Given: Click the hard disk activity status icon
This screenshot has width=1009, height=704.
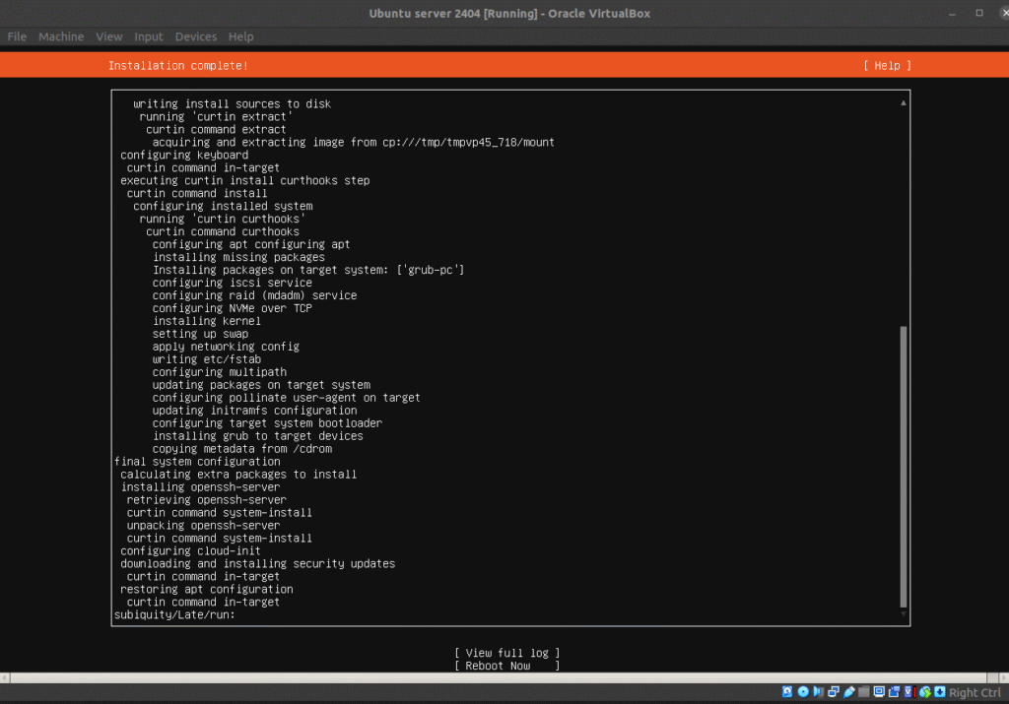Looking at the screenshot, I should click(x=788, y=692).
